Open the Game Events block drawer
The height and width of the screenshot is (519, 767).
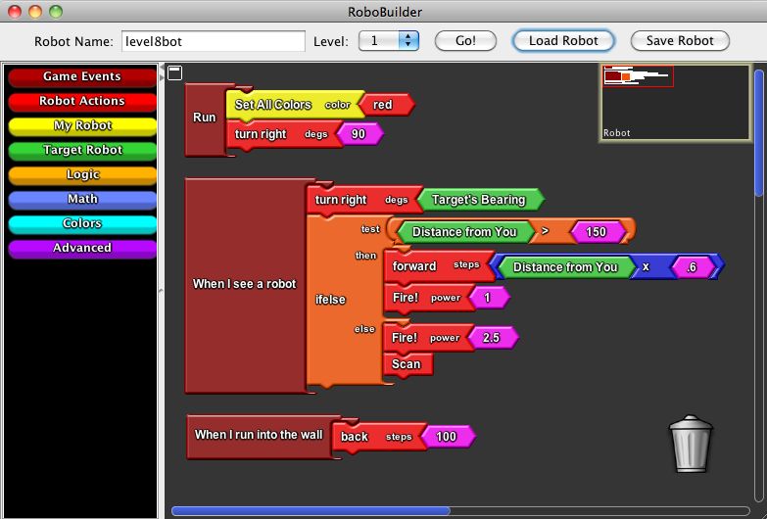click(x=81, y=76)
